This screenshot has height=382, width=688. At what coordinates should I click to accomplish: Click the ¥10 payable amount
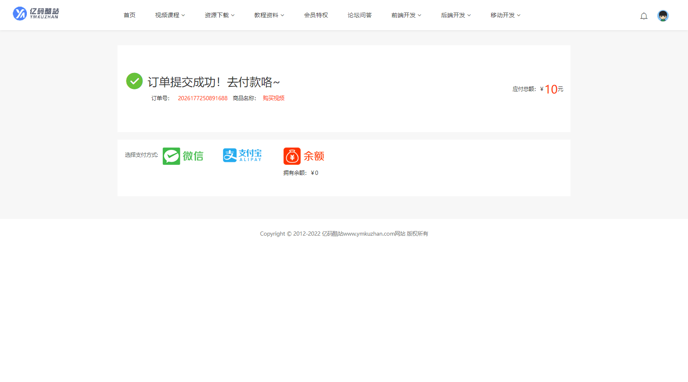(551, 89)
